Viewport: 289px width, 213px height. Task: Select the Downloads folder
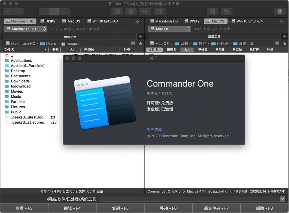tap(20, 81)
